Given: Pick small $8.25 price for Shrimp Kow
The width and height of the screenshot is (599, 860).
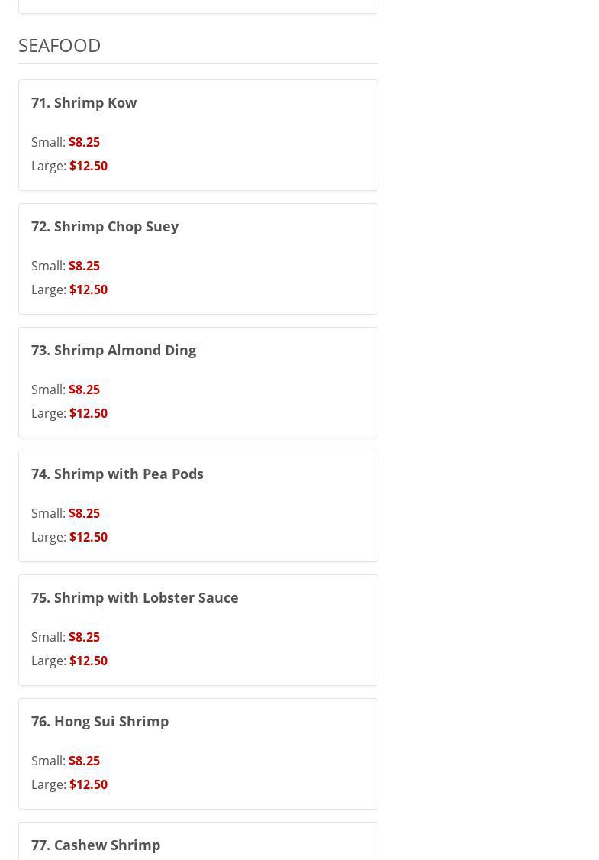Looking at the screenshot, I should pos(84,142).
